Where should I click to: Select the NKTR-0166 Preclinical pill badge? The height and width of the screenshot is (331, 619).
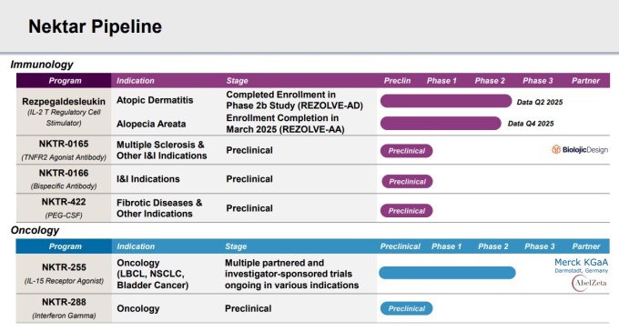pyautogui.click(x=407, y=182)
